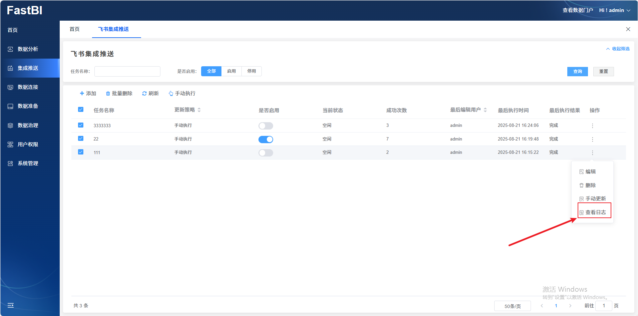
Task: Open the three-dot actions for task 3333333
Action: [592, 126]
